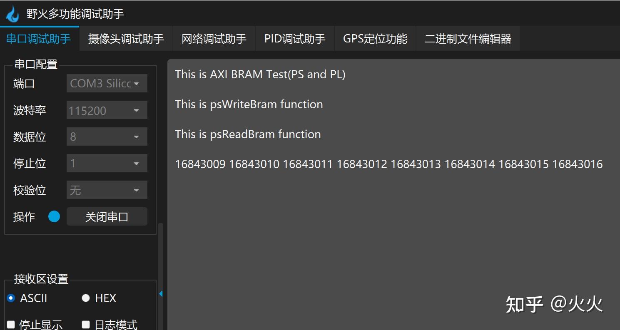
Task: Enable the 日志模式 checkbox
Action: [x=85, y=324]
